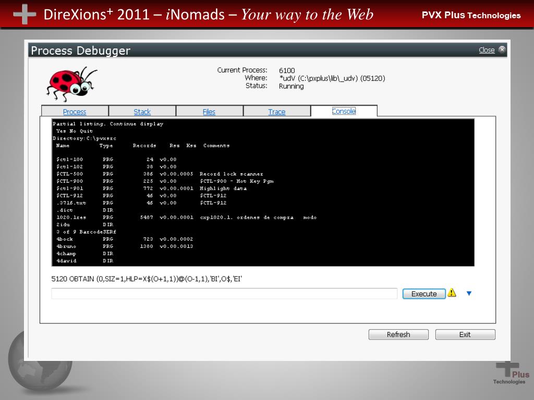Image resolution: width=534 pixels, height=400 pixels.
Task: Click the 4bock PRG row
Action: coord(125,239)
